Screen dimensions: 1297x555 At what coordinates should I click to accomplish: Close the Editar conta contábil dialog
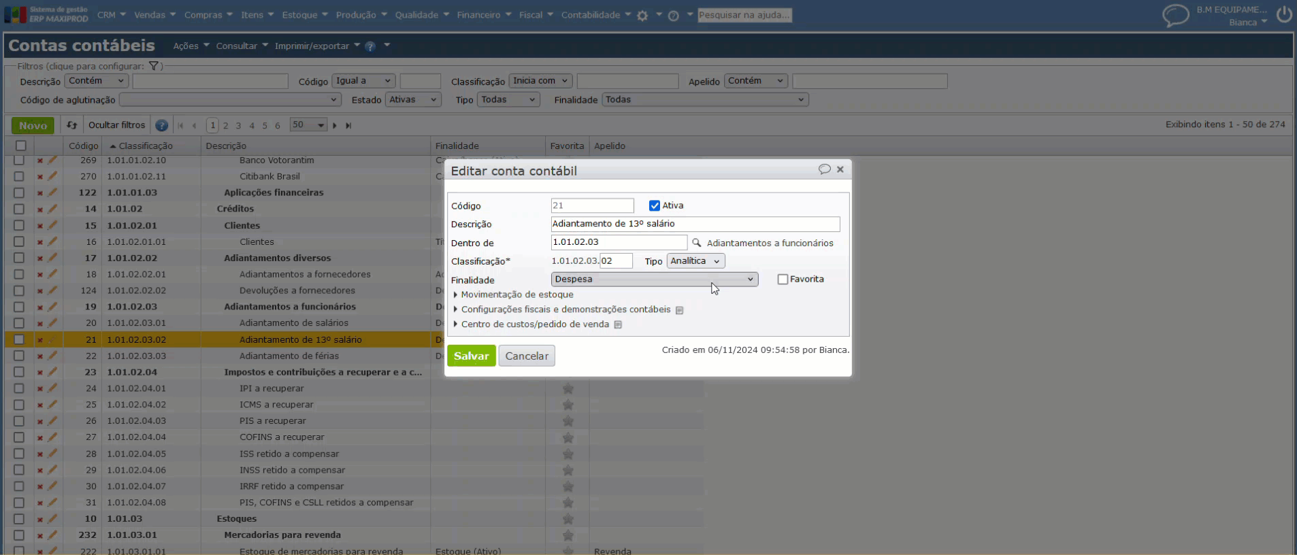click(x=840, y=169)
